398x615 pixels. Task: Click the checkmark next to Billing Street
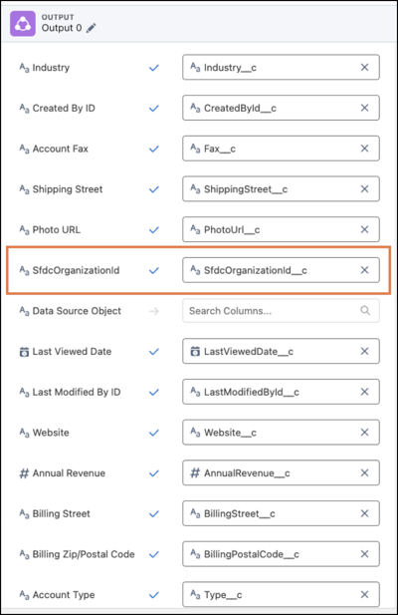tap(154, 513)
